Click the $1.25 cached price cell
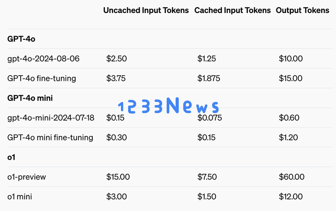 tap(207, 59)
